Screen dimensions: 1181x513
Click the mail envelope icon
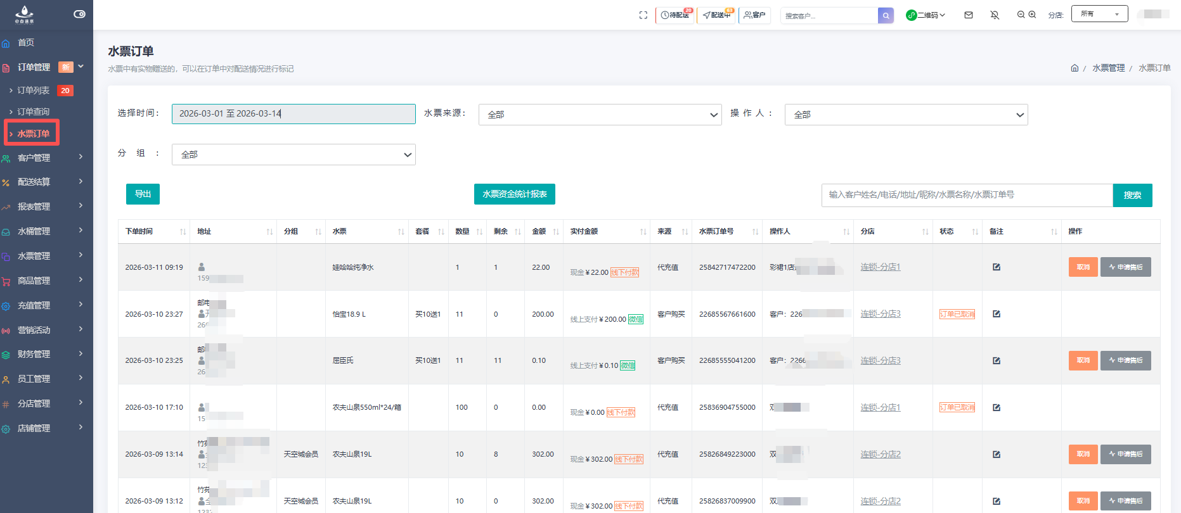pyautogui.click(x=969, y=15)
